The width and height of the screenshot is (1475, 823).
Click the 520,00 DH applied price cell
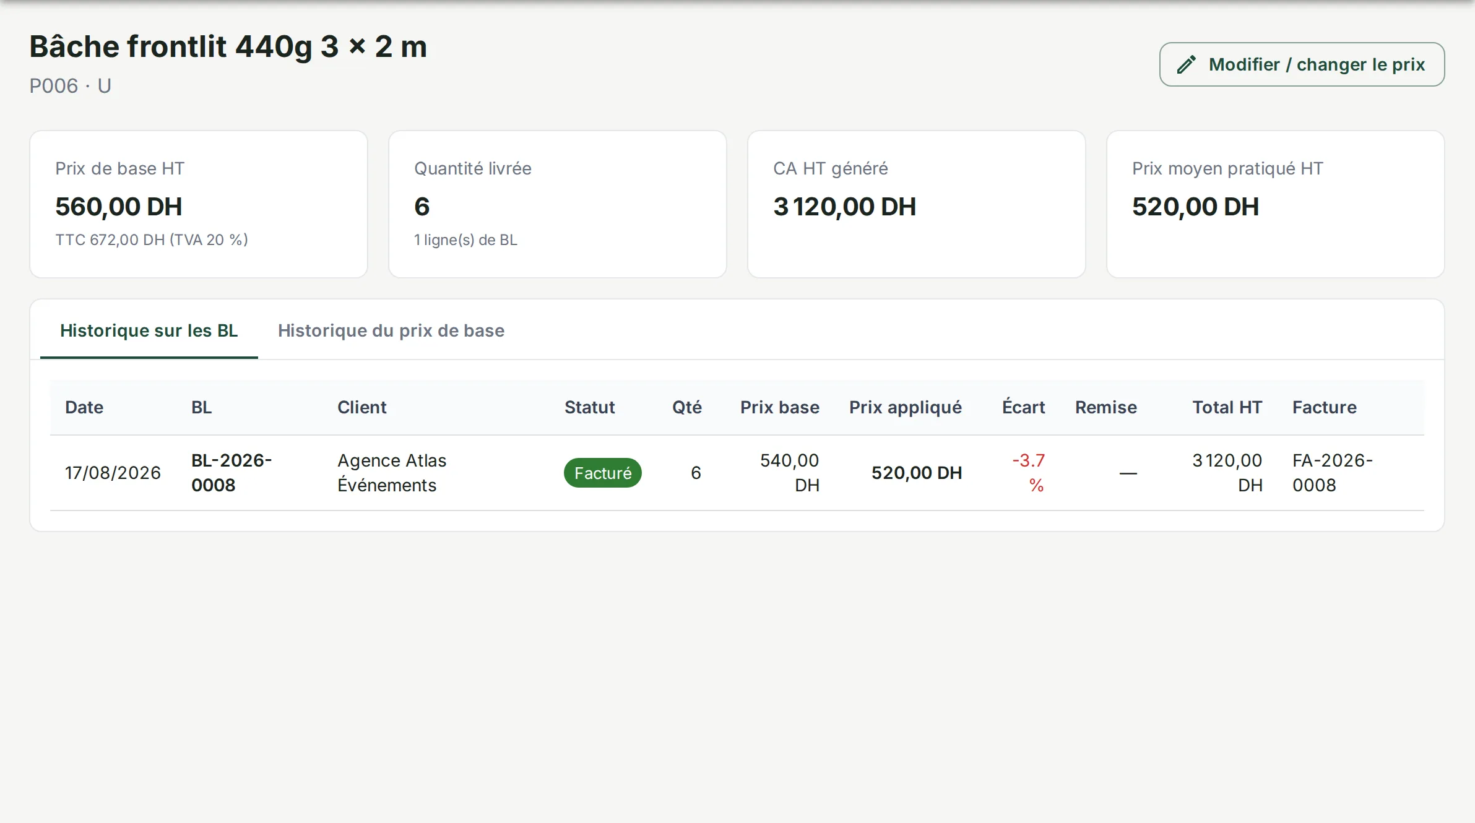click(x=916, y=473)
